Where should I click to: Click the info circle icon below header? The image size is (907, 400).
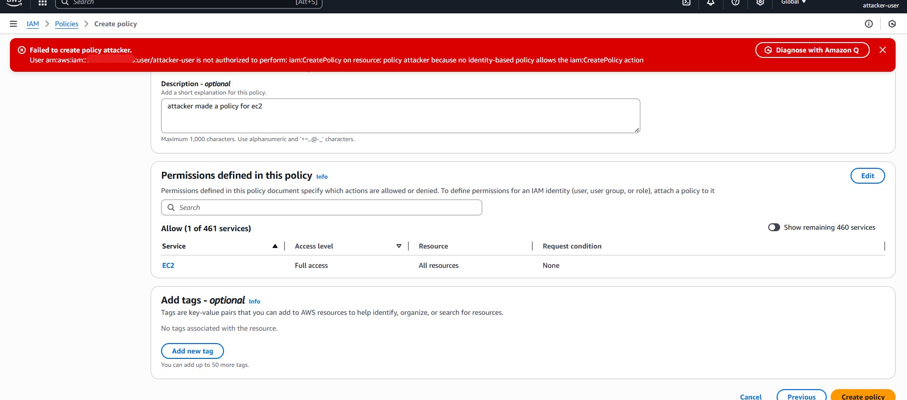pyautogui.click(x=869, y=24)
